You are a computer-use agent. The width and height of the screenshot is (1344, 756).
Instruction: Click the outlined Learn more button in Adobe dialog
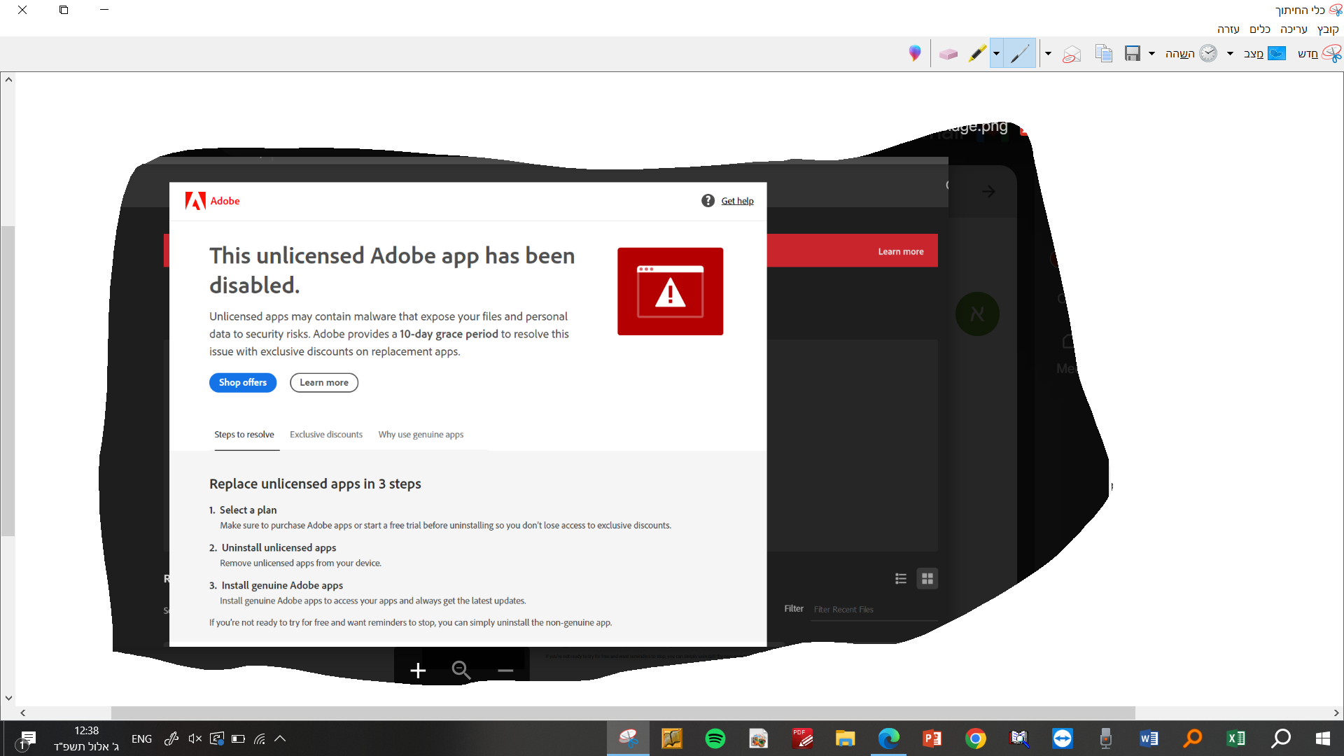tap(324, 382)
